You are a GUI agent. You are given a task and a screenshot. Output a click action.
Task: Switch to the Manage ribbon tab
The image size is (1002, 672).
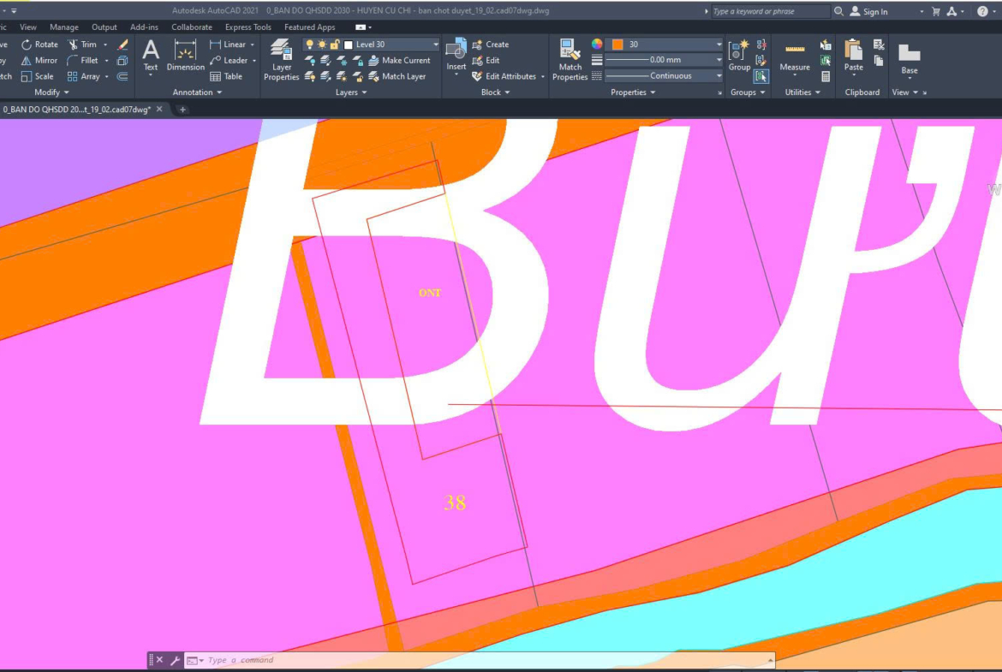(64, 27)
